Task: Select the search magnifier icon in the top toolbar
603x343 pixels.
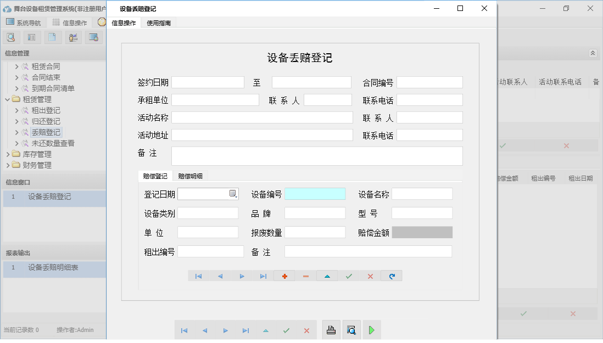Action: pos(11,37)
